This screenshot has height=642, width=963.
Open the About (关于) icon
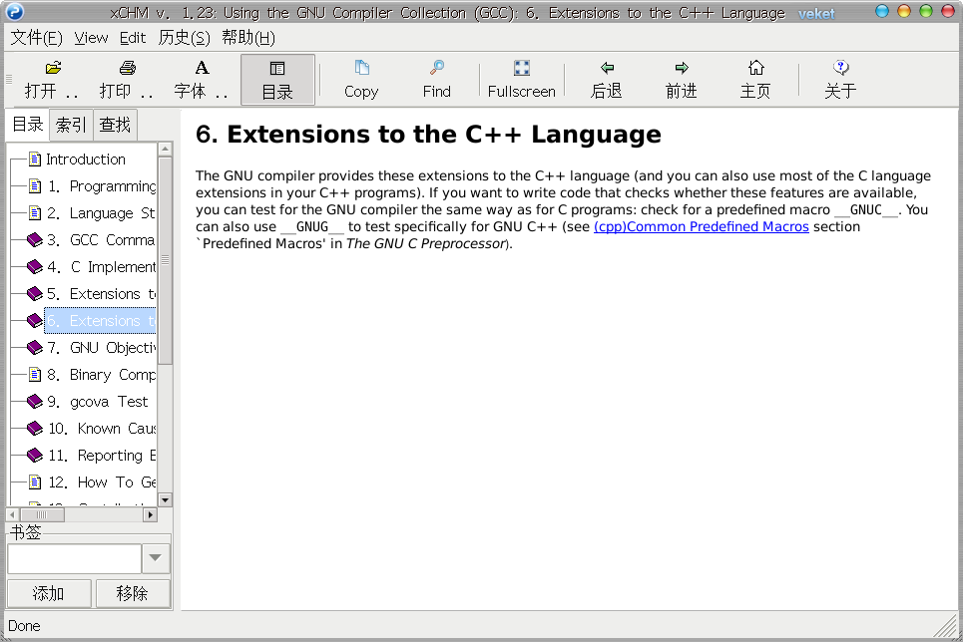(841, 68)
